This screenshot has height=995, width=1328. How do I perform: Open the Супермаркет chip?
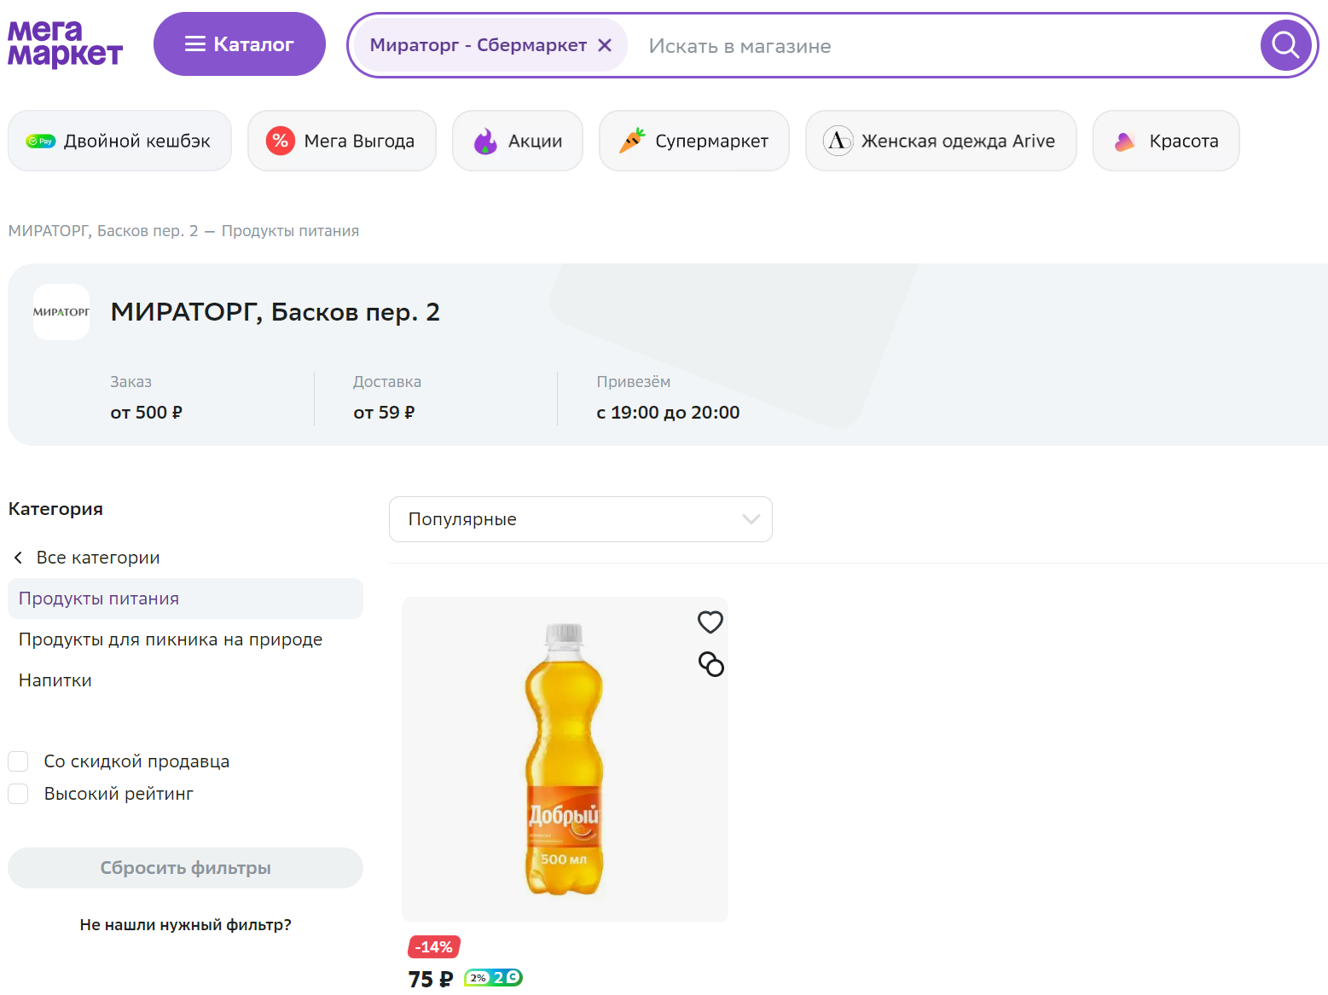pos(694,141)
